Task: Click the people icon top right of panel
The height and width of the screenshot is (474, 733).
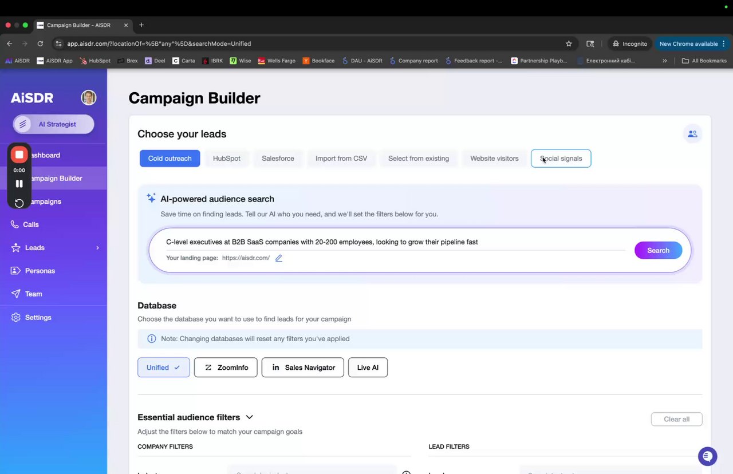Action: pos(692,134)
